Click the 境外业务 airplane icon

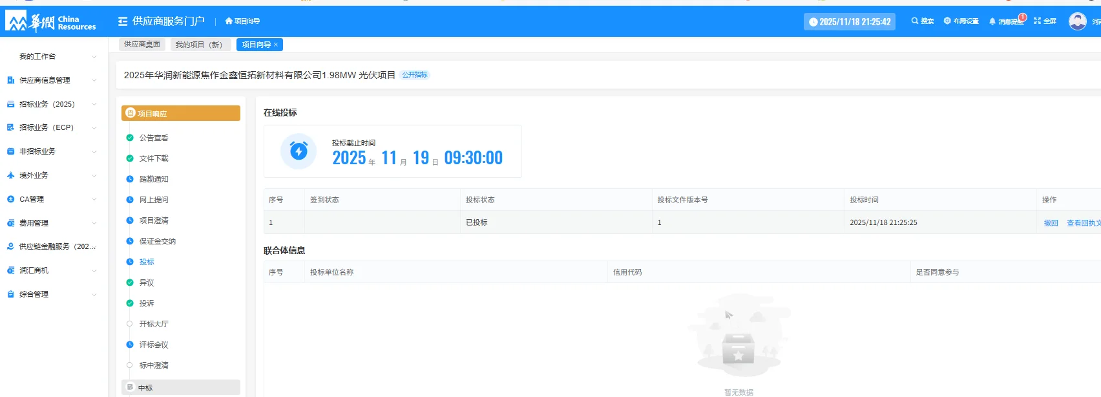pos(10,175)
